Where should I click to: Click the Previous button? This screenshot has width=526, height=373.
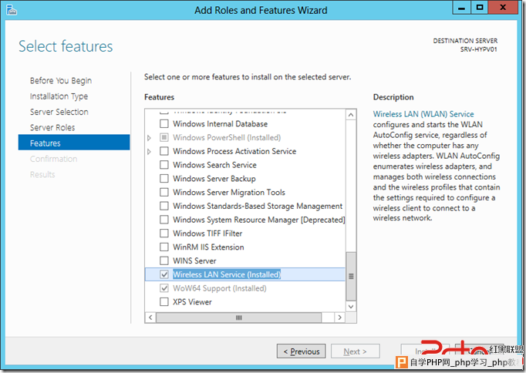[x=302, y=351]
